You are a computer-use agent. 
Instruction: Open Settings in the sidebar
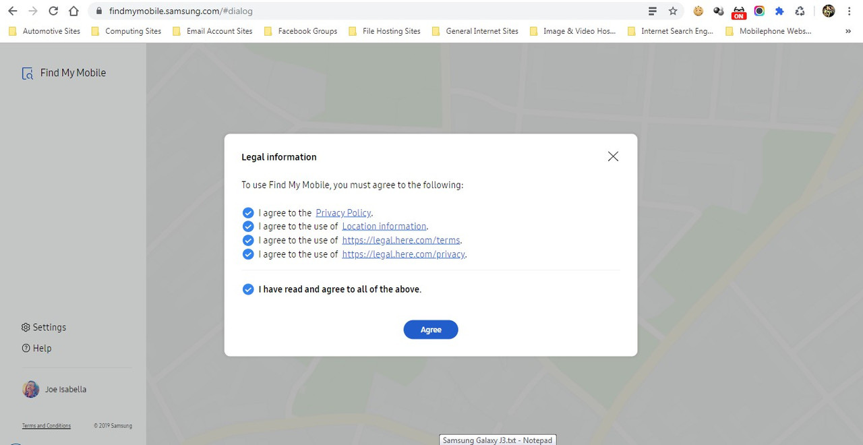click(x=44, y=327)
